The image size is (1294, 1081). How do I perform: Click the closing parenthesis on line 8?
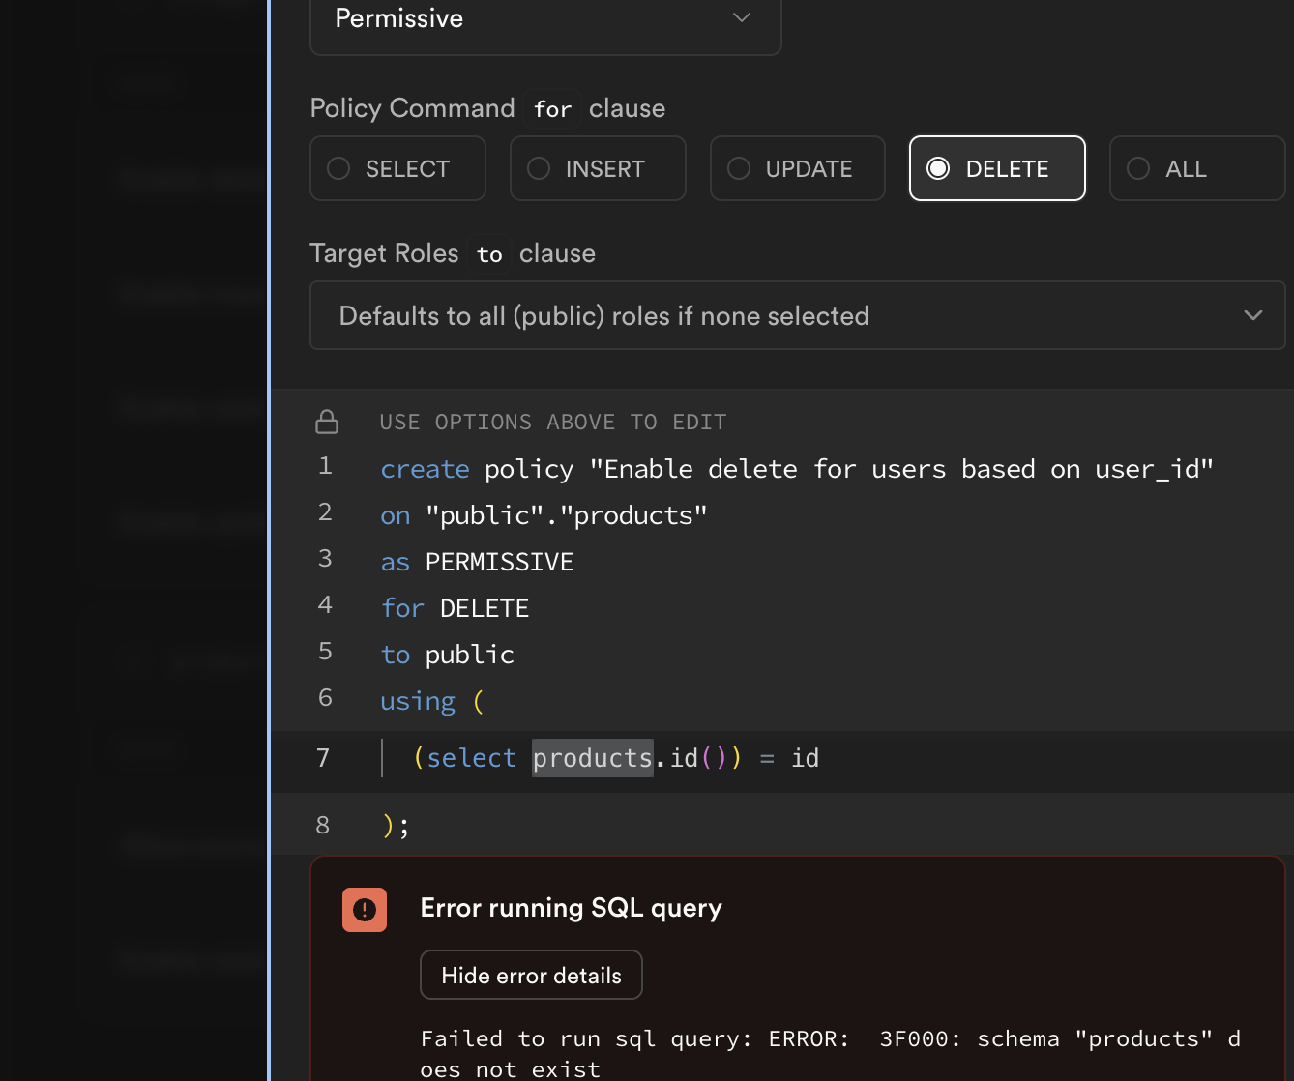388,825
